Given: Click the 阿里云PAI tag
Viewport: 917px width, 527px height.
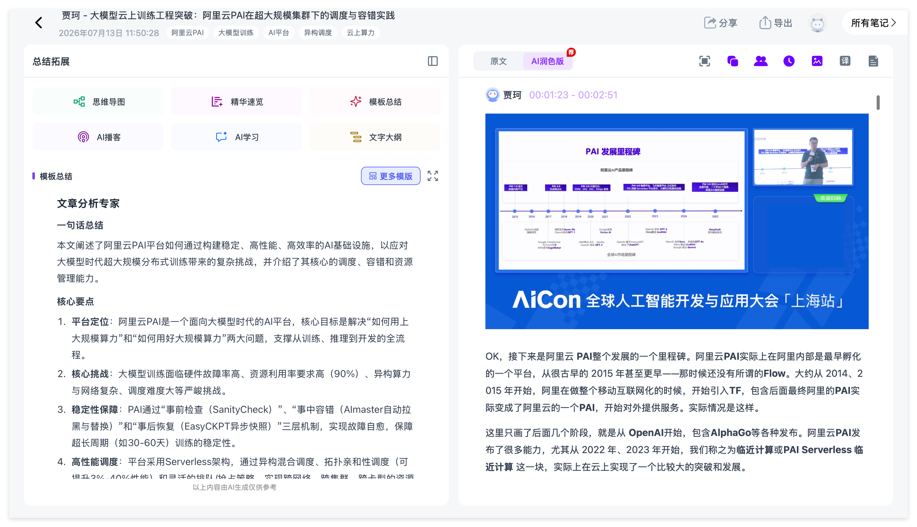Looking at the screenshot, I should click(x=187, y=33).
